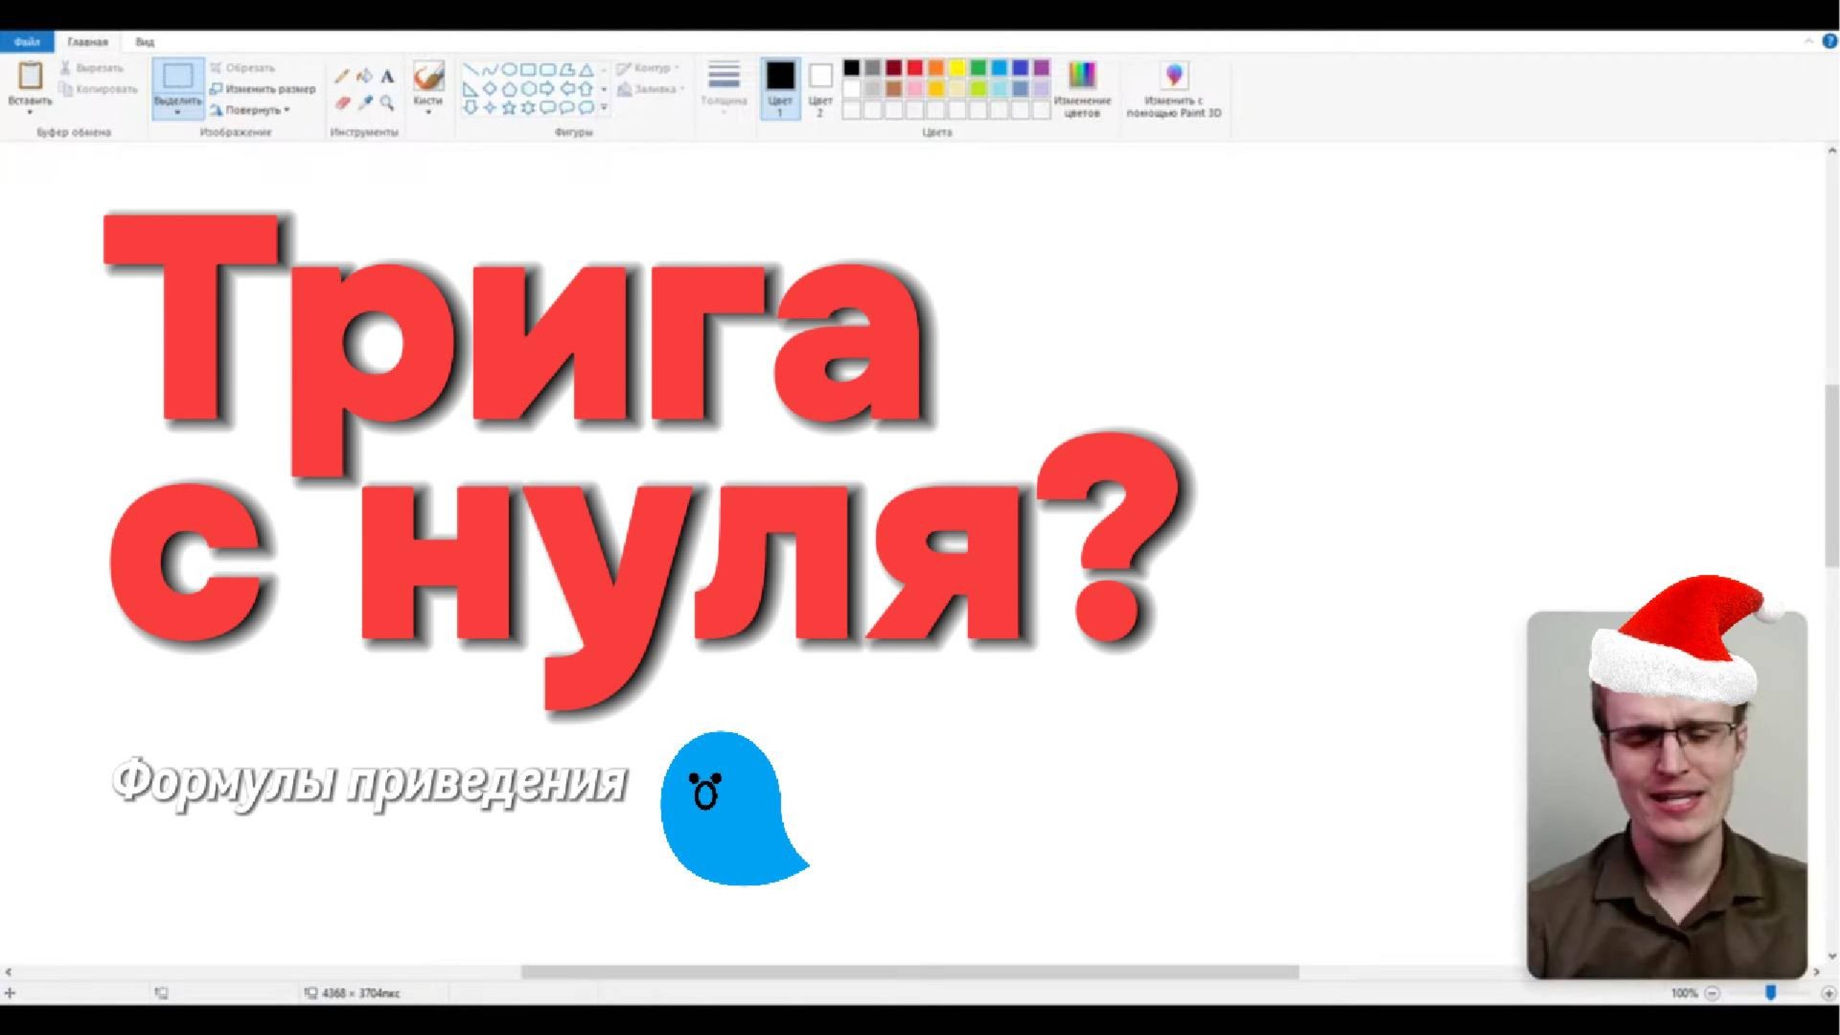Image resolution: width=1840 pixels, height=1035 pixels.
Task: Select the Pencil tool
Action: pos(342,76)
